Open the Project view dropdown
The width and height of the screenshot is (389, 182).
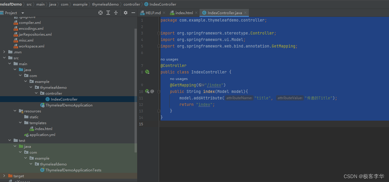click(x=23, y=13)
